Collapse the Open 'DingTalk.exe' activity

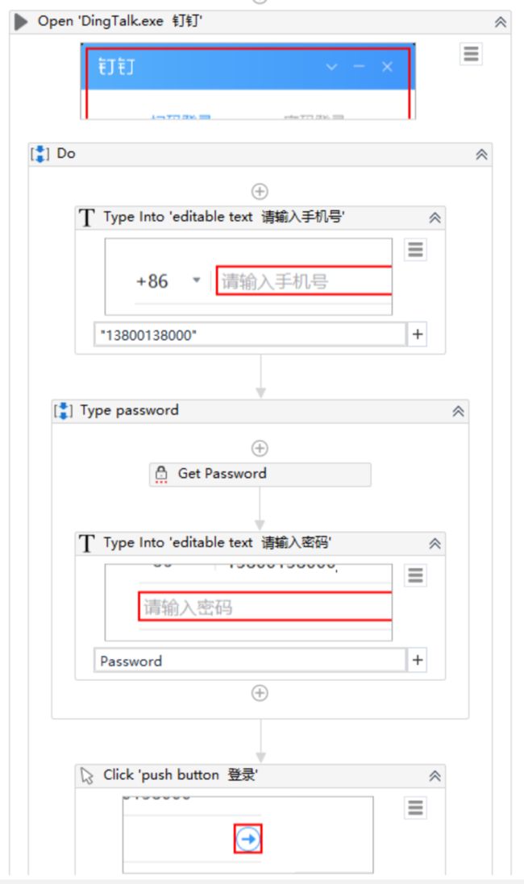pos(501,22)
